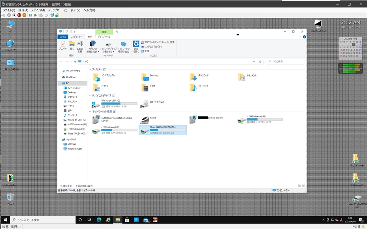This screenshot has height=229, width=367.
Task: Select the ダウンロード folder in the main pane
Action: pyautogui.click(x=199, y=77)
